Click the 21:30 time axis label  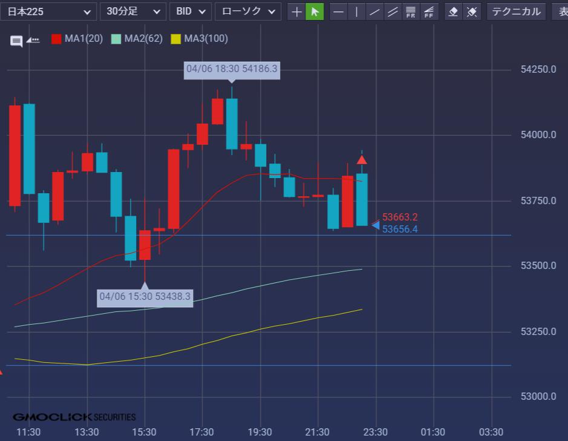(318, 433)
